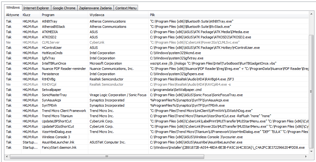Switch to the Internet Explorer tab

[x=36, y=8]
